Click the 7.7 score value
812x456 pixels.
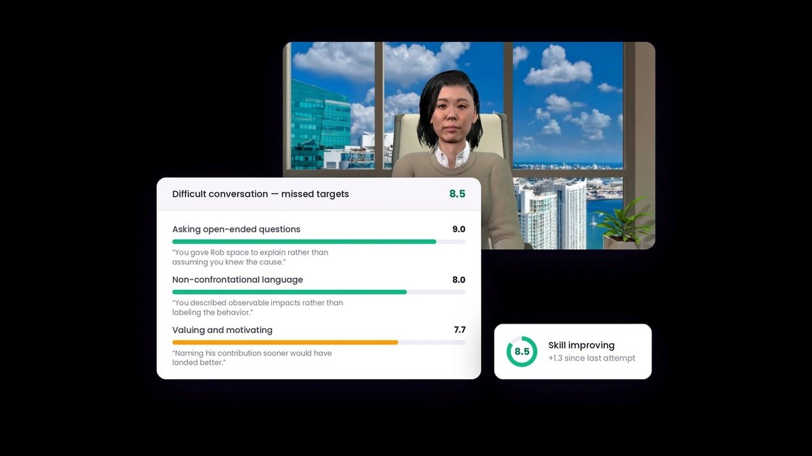click(459, 330)
